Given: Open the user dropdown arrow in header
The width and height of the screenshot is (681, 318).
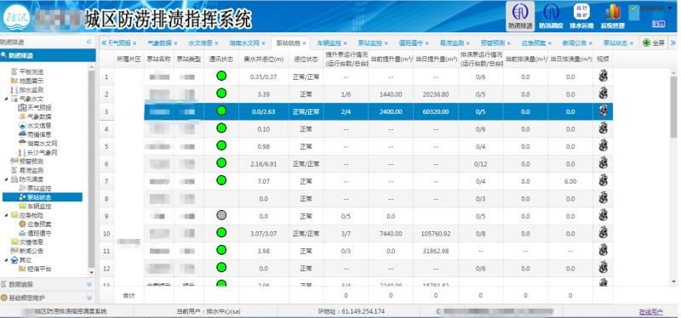Looking at the screenshot, I should tap(670, 8).
